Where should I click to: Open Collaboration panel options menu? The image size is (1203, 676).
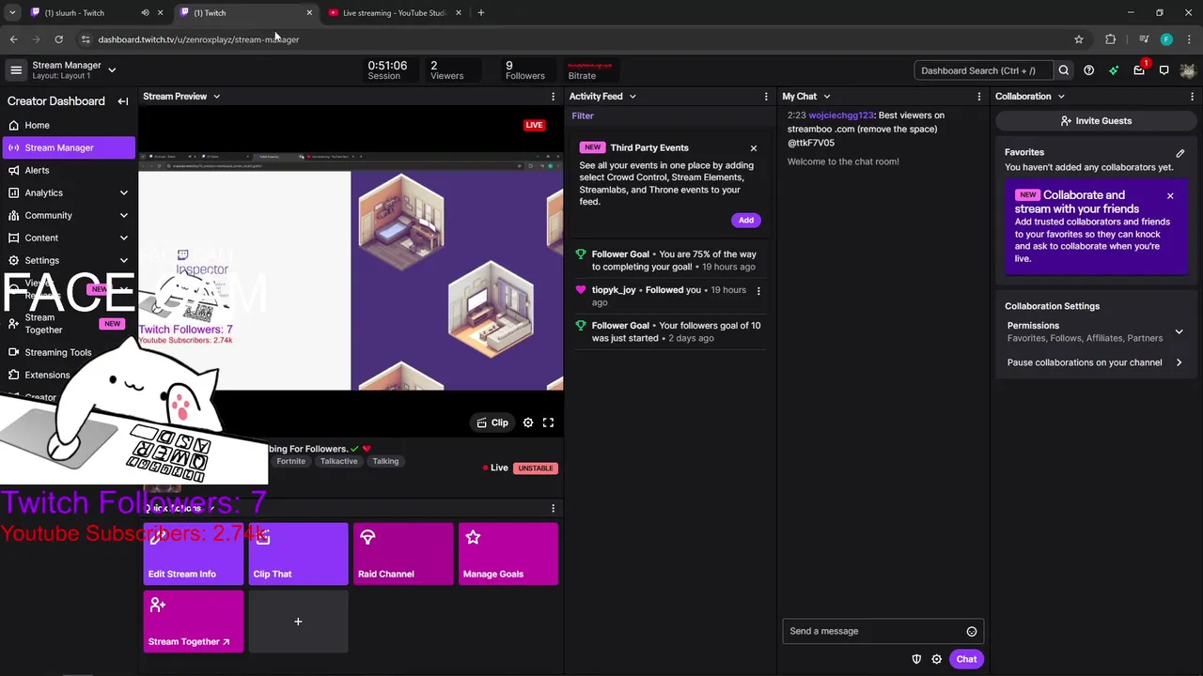(1193, 97)
